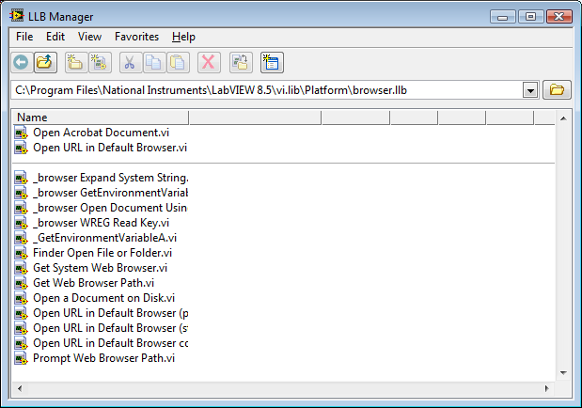The width and height of the screenshot is (582, 408).
Task: Click the Back arrow toolbar button
Action: pyautogui.click(x=22, y=62)
